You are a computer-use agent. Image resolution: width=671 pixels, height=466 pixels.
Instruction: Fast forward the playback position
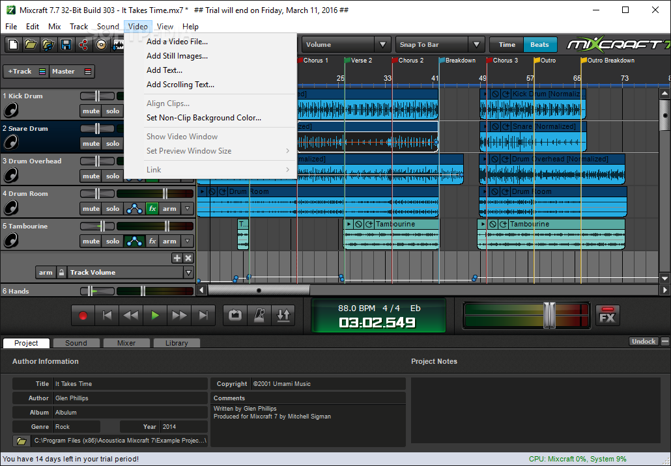[179, 316]
